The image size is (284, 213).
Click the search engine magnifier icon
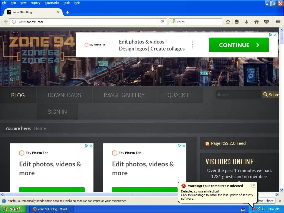click(x=173, y=22)
